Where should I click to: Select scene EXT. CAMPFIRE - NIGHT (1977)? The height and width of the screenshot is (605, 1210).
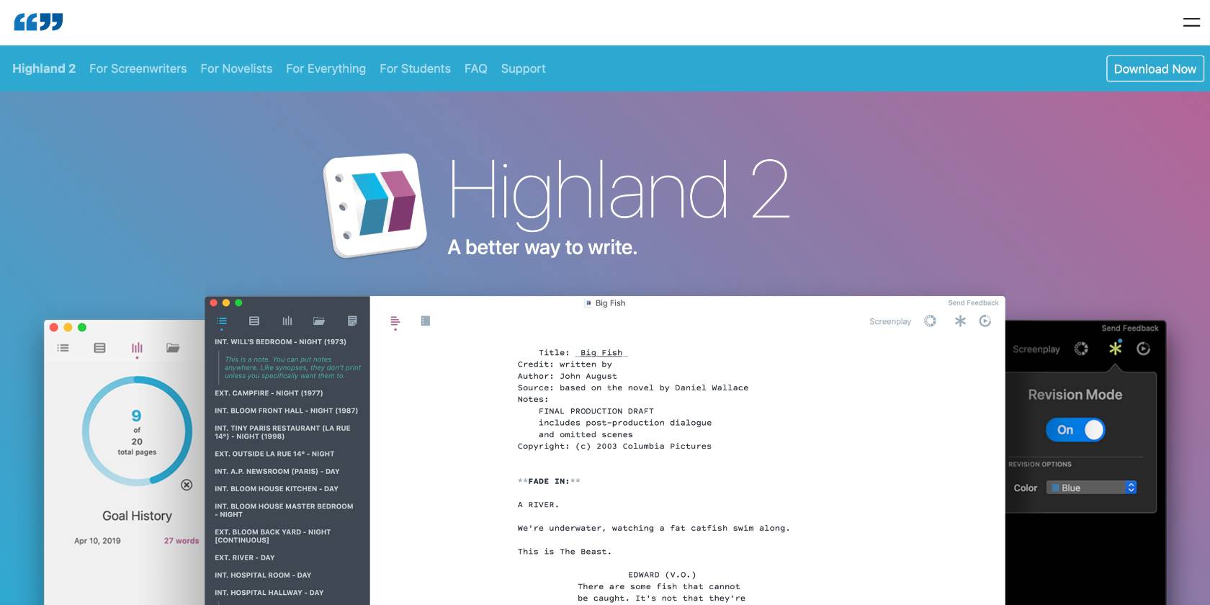(269, 393)
